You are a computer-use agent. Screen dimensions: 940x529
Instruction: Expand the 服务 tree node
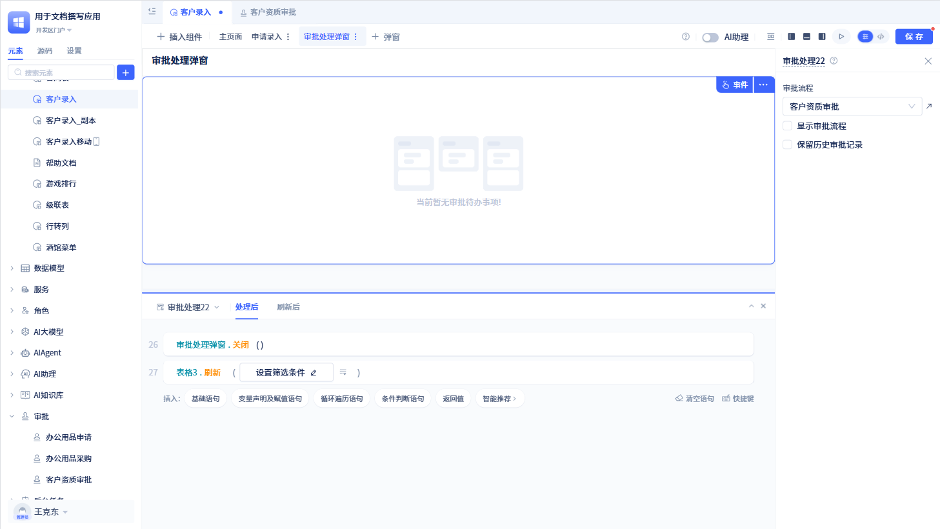pyautogui.click(x=12, y=290)
